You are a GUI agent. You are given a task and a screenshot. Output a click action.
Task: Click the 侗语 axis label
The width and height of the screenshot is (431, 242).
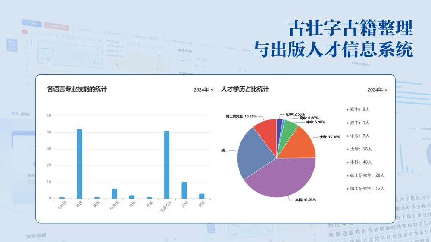coord(202,204)
